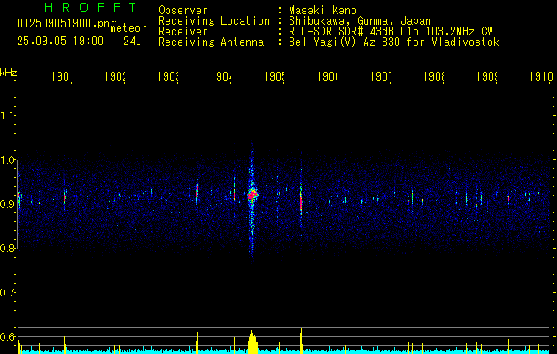Image resolution: width=557 pixels, height=354 pixels.
Task: Click the gray vertical band marker on left edge
Action: click(x=17, y=206)
